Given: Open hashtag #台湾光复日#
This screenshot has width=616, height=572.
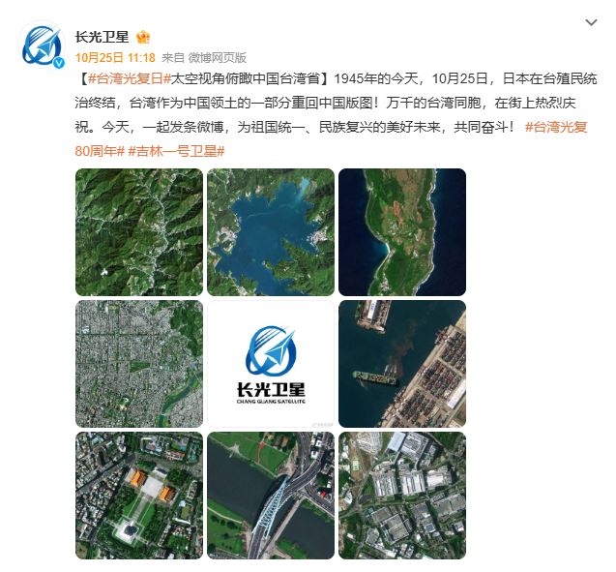Looking at the screenshot, I should (x=128, y=78).
